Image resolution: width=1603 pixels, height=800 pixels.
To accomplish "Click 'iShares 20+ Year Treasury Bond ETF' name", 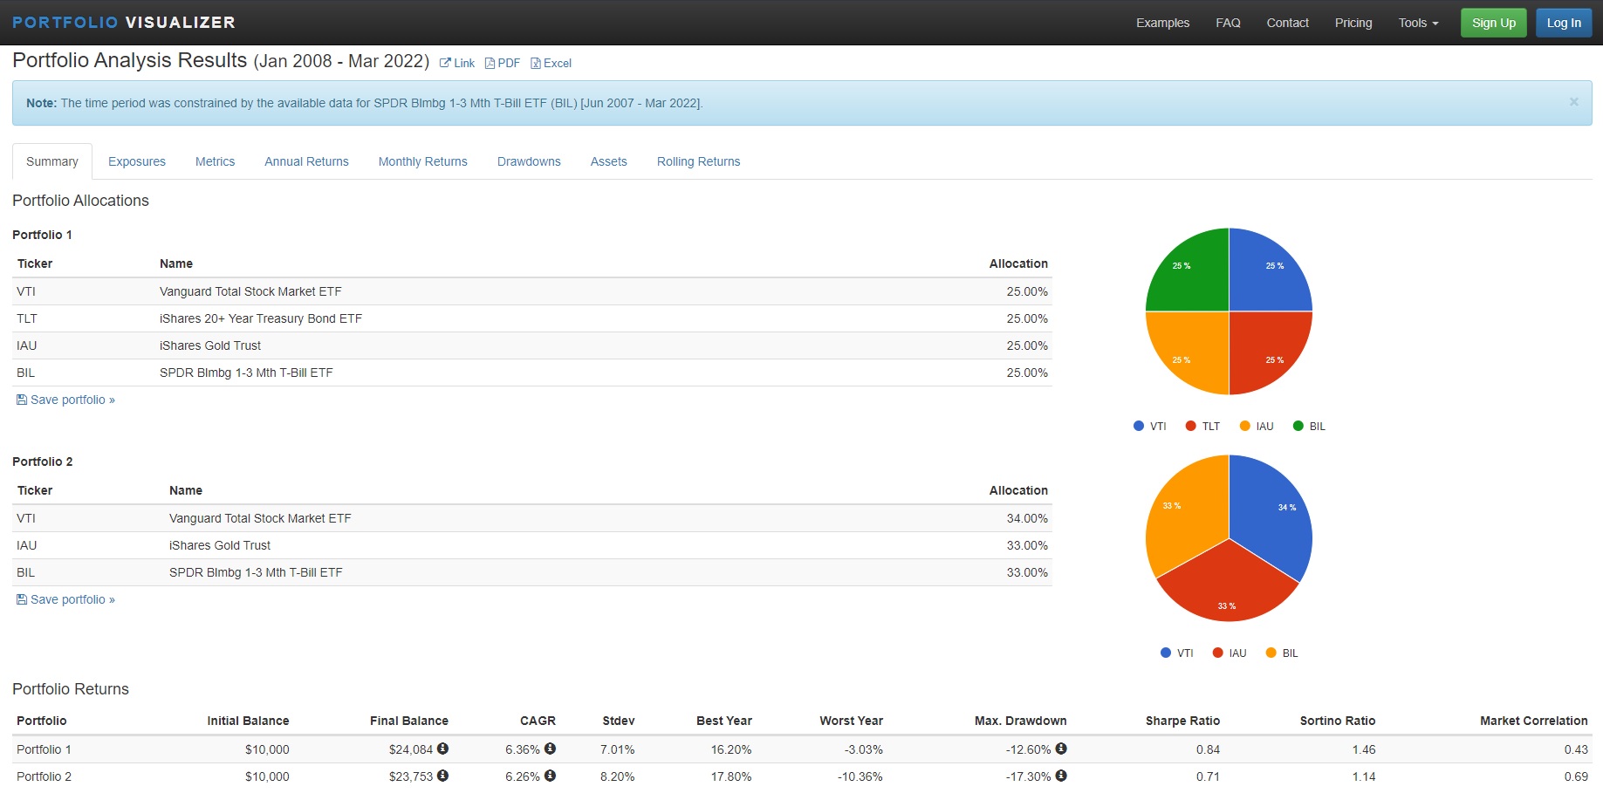I will pos(261,318).
